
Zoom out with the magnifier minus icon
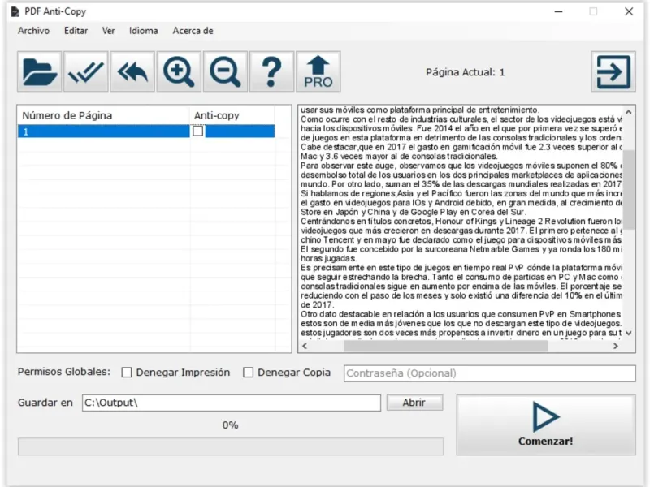(225, 71)
